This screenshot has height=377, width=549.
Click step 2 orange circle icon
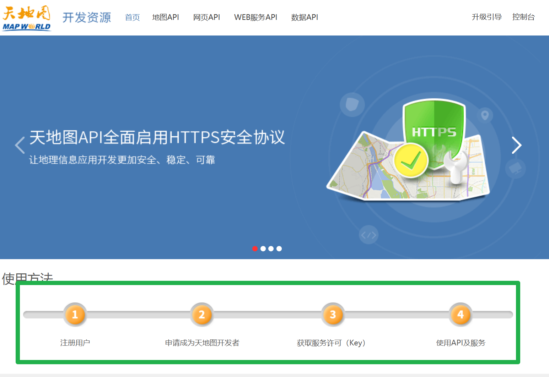pyautogui.click(x=202, y=315)
